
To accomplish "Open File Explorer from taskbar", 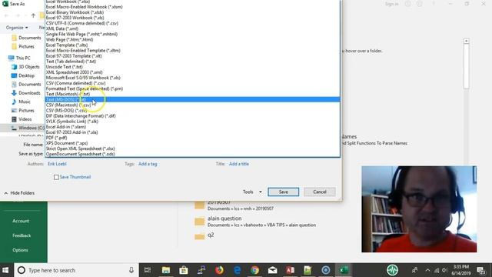I will pyautogui.click(x=166, y=270).
